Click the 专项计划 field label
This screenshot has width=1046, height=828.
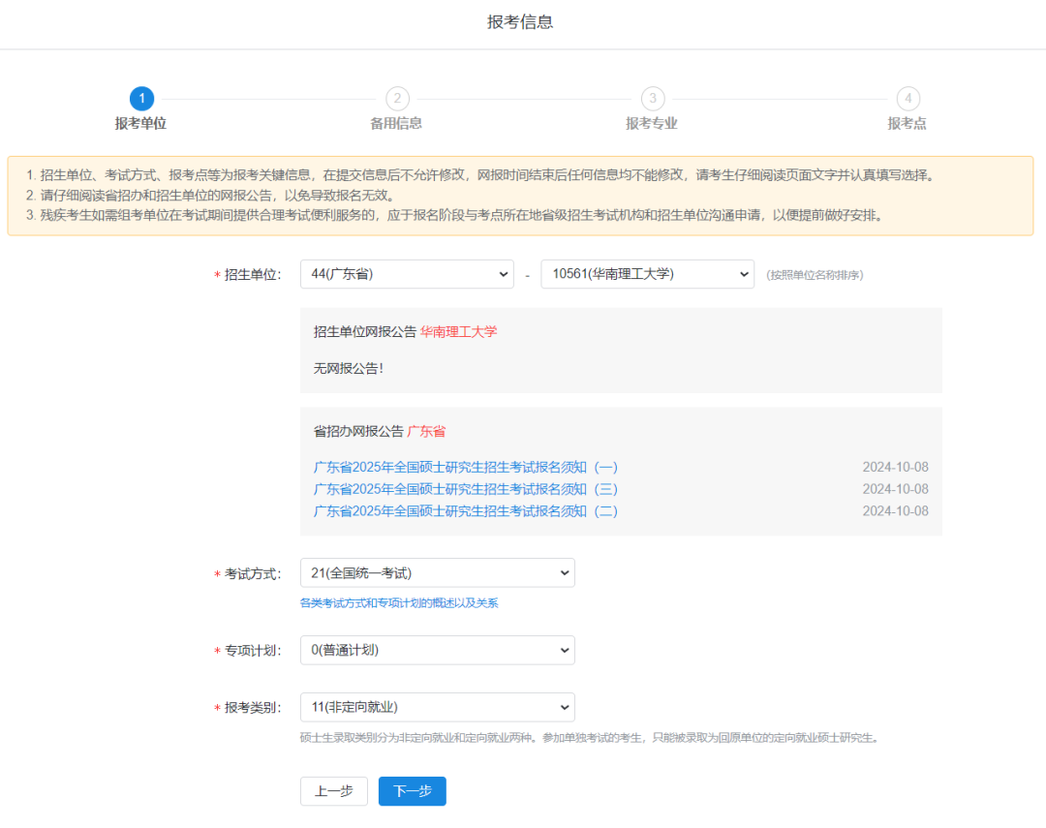tap(252, 651)
